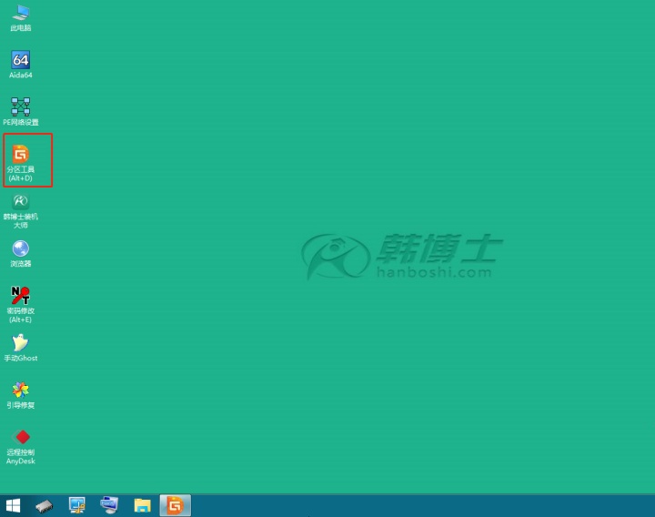Open 引导修复 boot repair icon
655x517 pixels.
[x=20, y=395]
